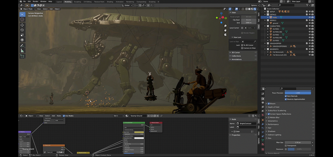The height and width of the screenshot is (157, 333).
Task: Toggle the Bloom checkbox
Action: tap(269, 104)
